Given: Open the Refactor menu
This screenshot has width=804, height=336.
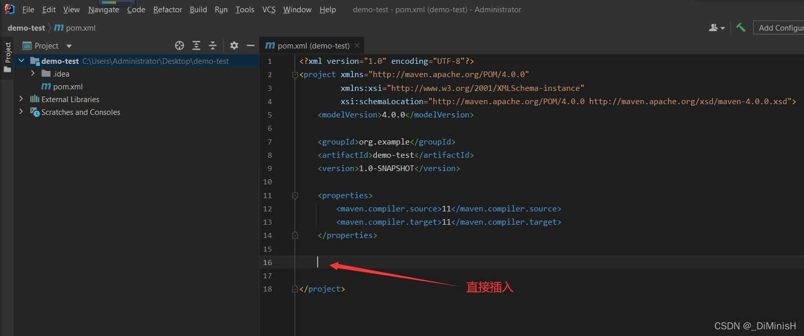Looking at the screenshot, I should [168, 10].
